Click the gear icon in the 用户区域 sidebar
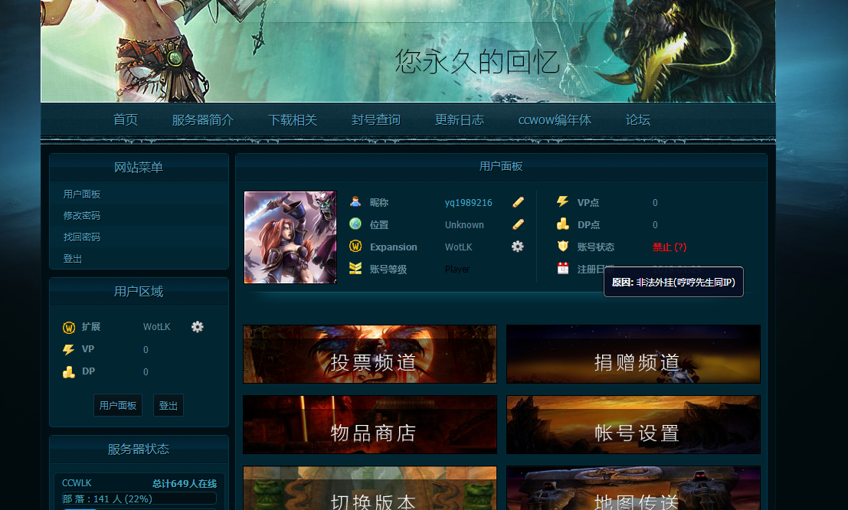 [x=198, y=327]
